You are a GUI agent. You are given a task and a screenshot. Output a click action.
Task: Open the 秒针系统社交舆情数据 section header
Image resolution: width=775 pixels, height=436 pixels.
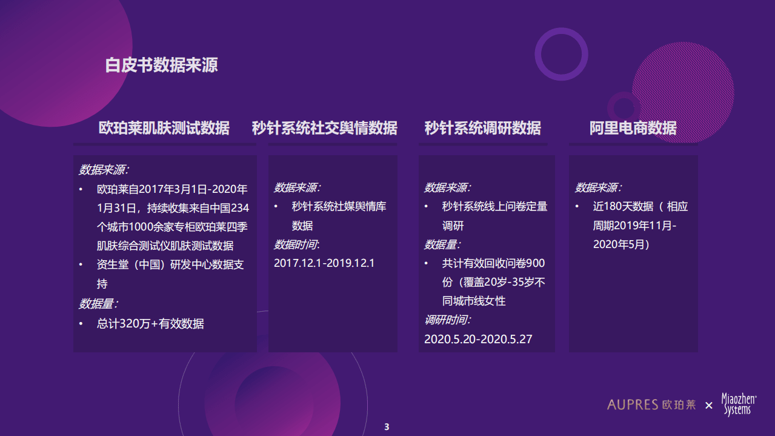pyautogui.click(x=324, y=129)
